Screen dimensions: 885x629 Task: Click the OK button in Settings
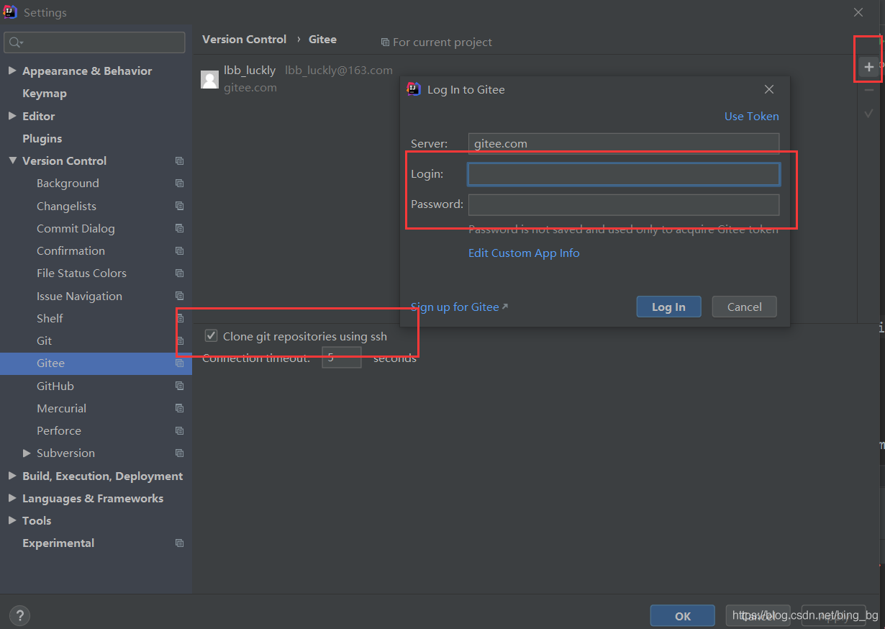(x=683, y=616)
